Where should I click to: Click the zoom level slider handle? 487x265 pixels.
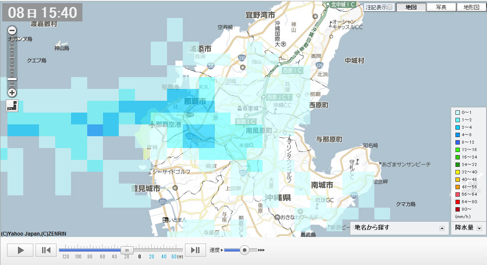click(x=12, y=79)
